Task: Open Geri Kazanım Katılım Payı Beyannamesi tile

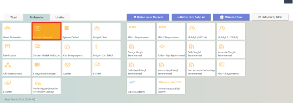Action: (x=201, y=68)
